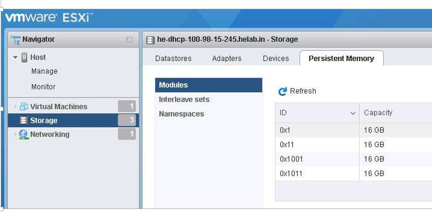
Task: Click the Virtual Machines icon
Action: [24, 106]
